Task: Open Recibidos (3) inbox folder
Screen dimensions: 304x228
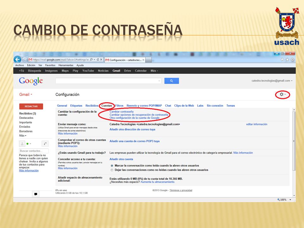Action: (x=28, y=113)
